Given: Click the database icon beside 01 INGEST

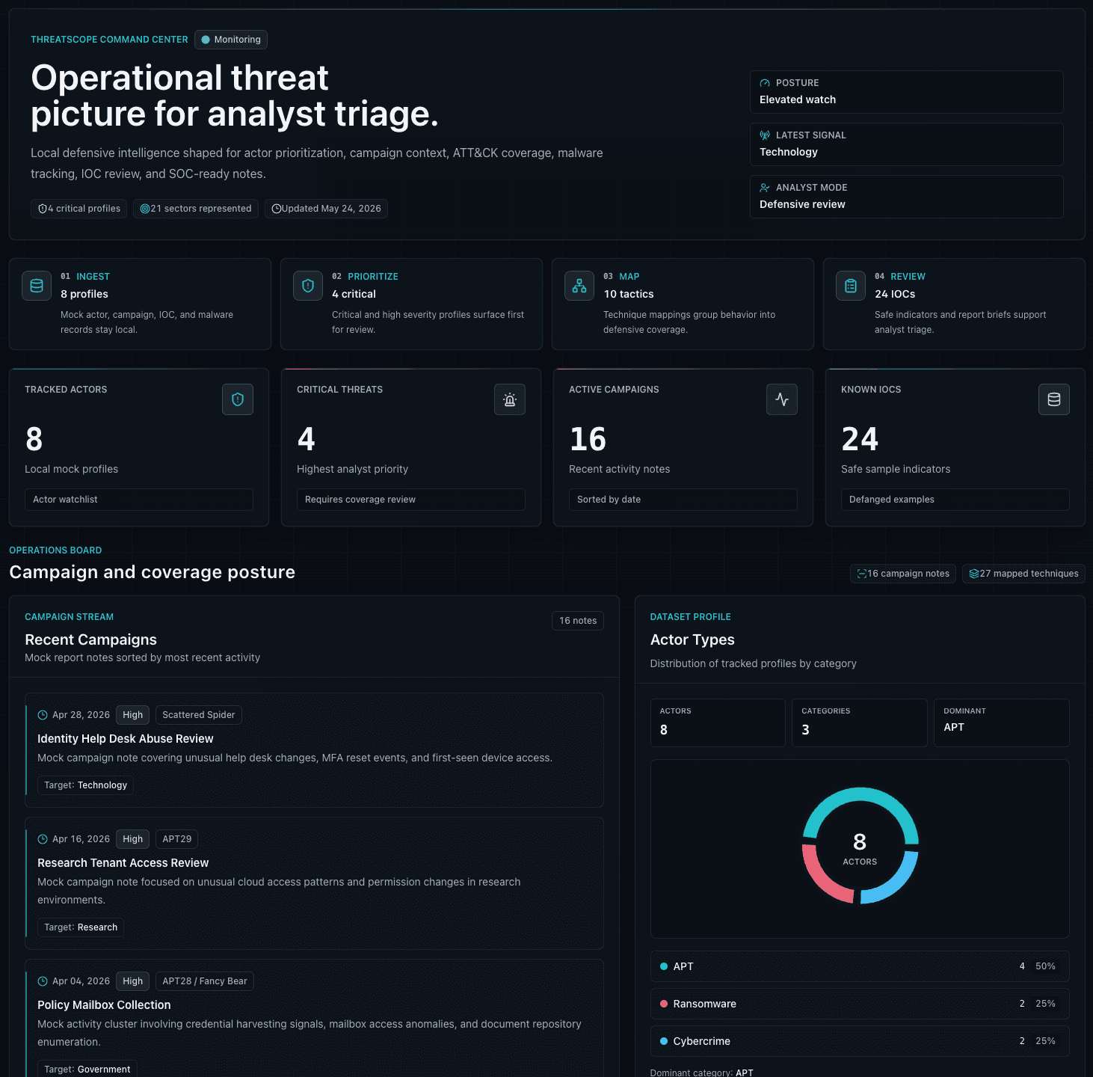Looking at the screenshot, I should 37,286.
